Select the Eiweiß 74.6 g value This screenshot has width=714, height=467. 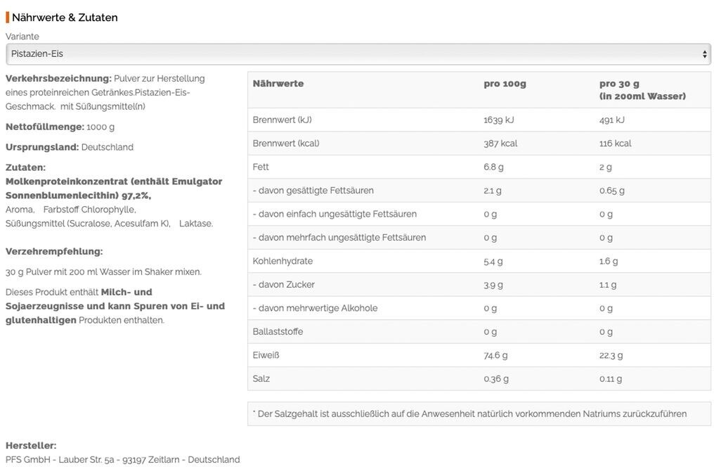495,355
